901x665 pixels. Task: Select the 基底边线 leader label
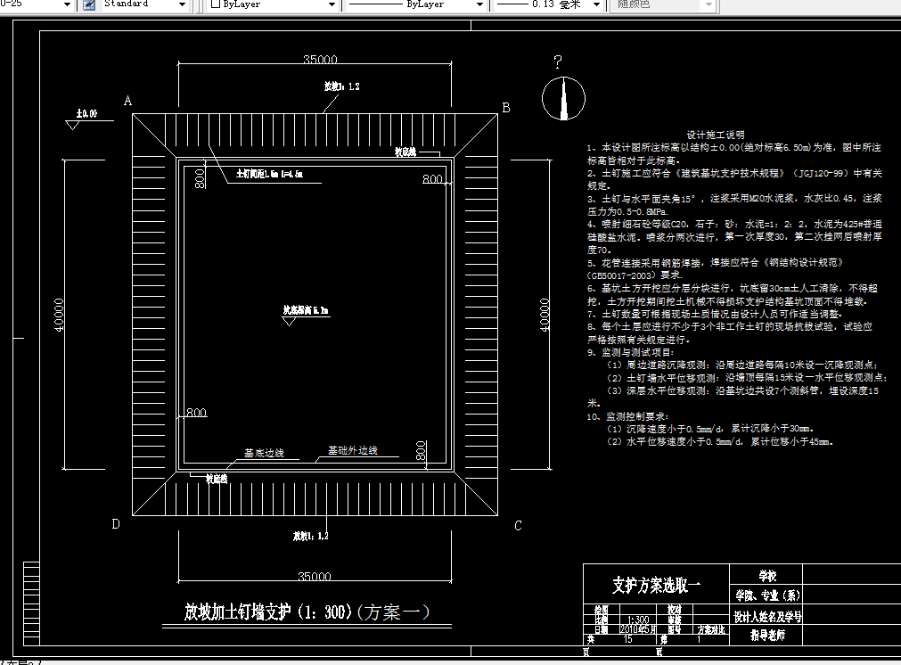pyautogui.click(x=264, y=453)
